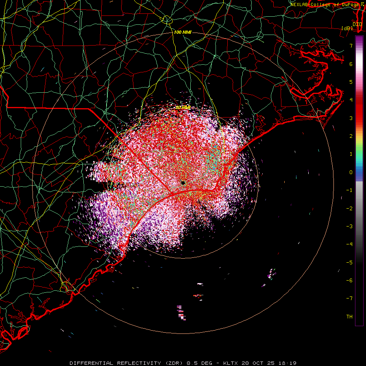Click the red segment of the color bar near 3 dB
Screen dimensions: 366x366
pyautogui.click(x=359, y=117)
